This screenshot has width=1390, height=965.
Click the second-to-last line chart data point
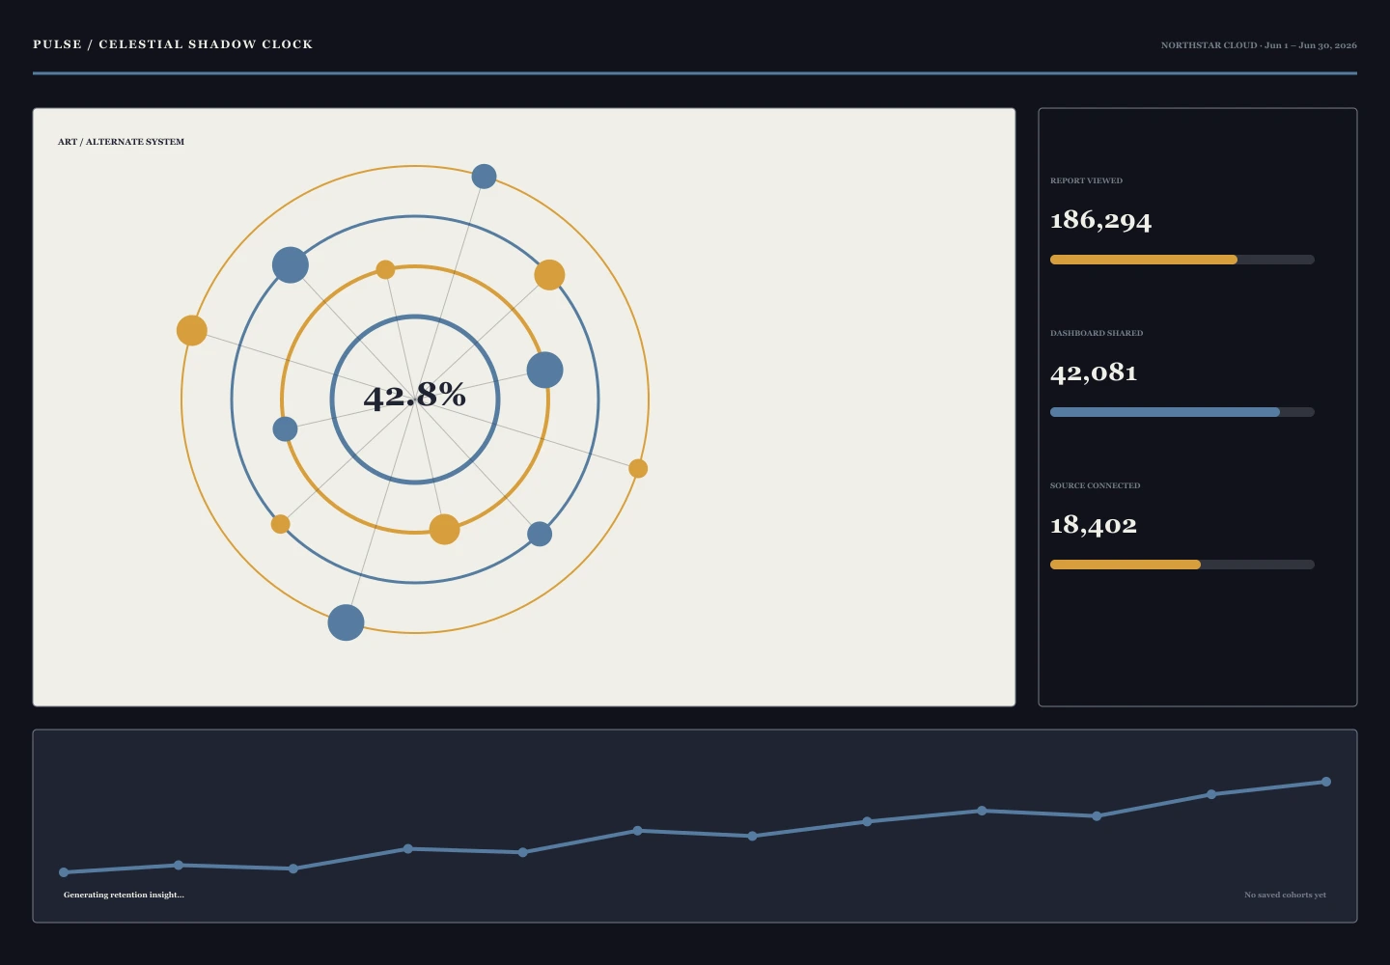click(x=1211, y=794)
